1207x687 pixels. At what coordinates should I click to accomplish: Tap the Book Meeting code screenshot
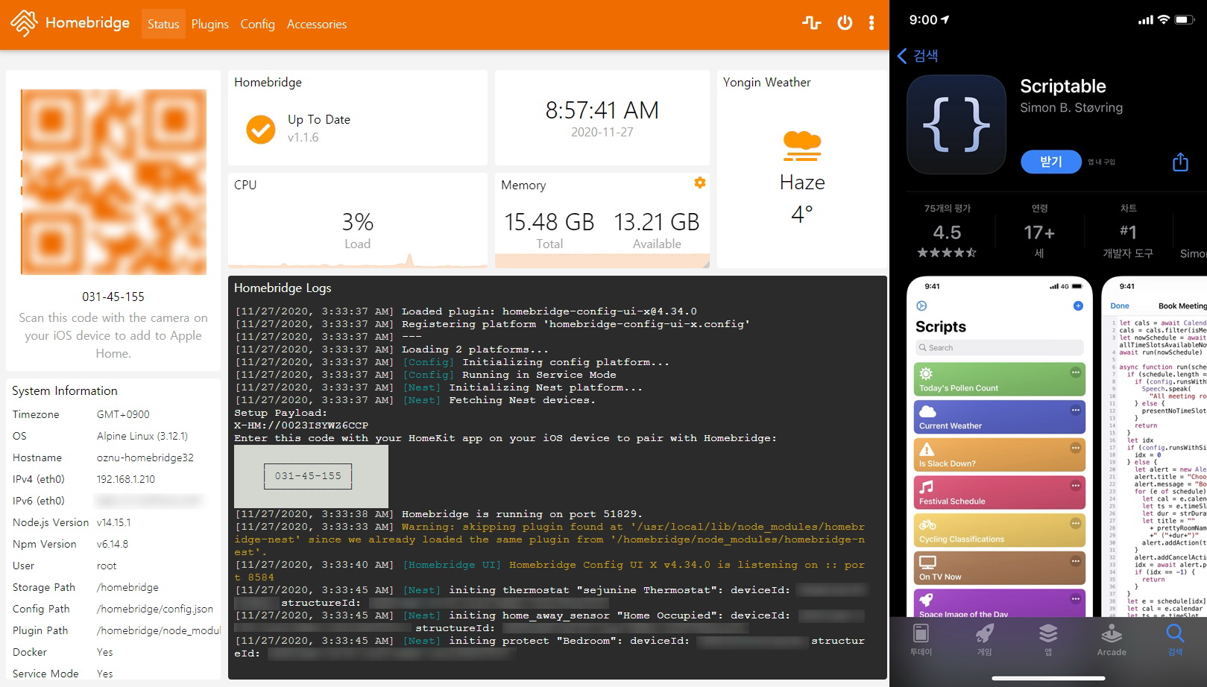1154,447
